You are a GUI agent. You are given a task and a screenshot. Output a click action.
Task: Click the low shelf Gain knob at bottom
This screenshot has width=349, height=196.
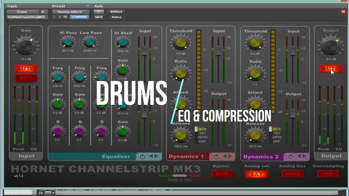pos(123,131)
